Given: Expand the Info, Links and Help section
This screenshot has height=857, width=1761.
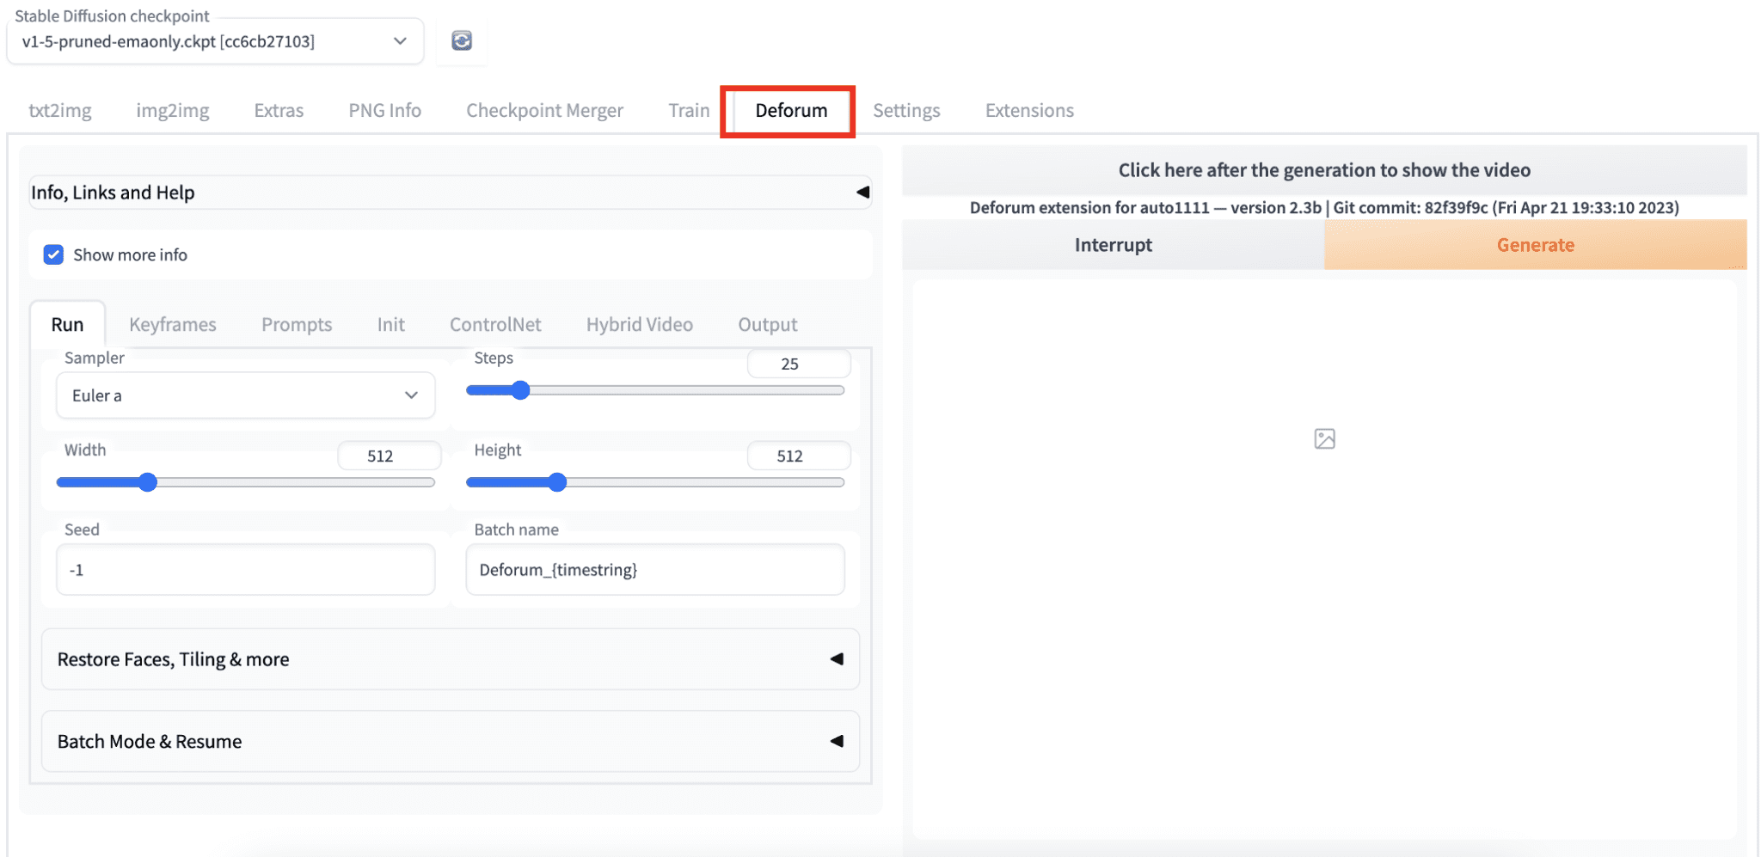Looking at the screenshot, I should pyautogui.click(x=450, y=193).
